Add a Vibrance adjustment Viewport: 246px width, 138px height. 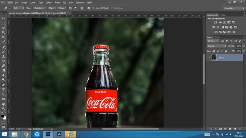point(233,22)
